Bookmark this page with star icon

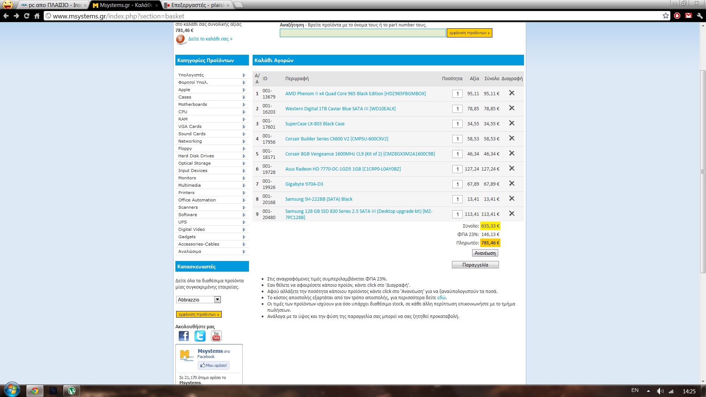point(666,16)
